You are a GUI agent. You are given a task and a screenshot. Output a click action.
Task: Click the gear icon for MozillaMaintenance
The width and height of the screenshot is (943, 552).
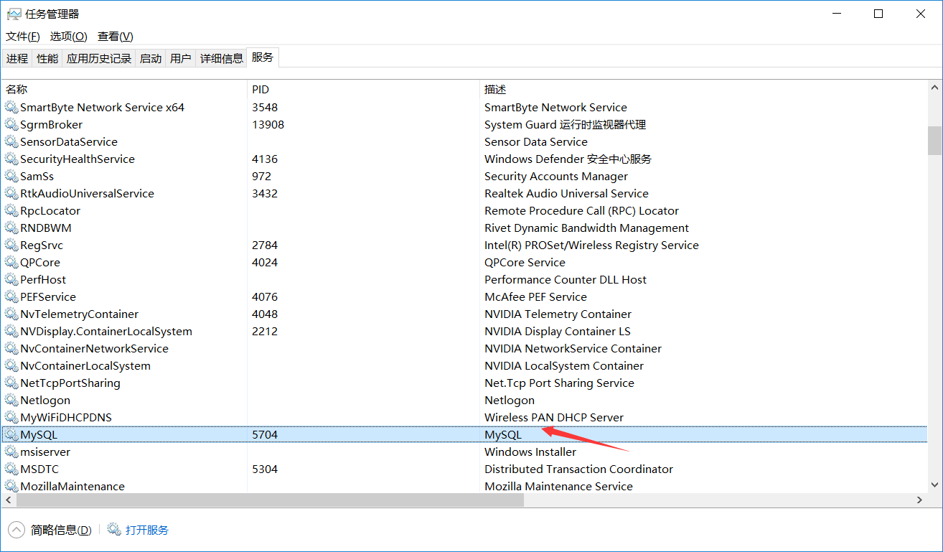tap(11, 487)
